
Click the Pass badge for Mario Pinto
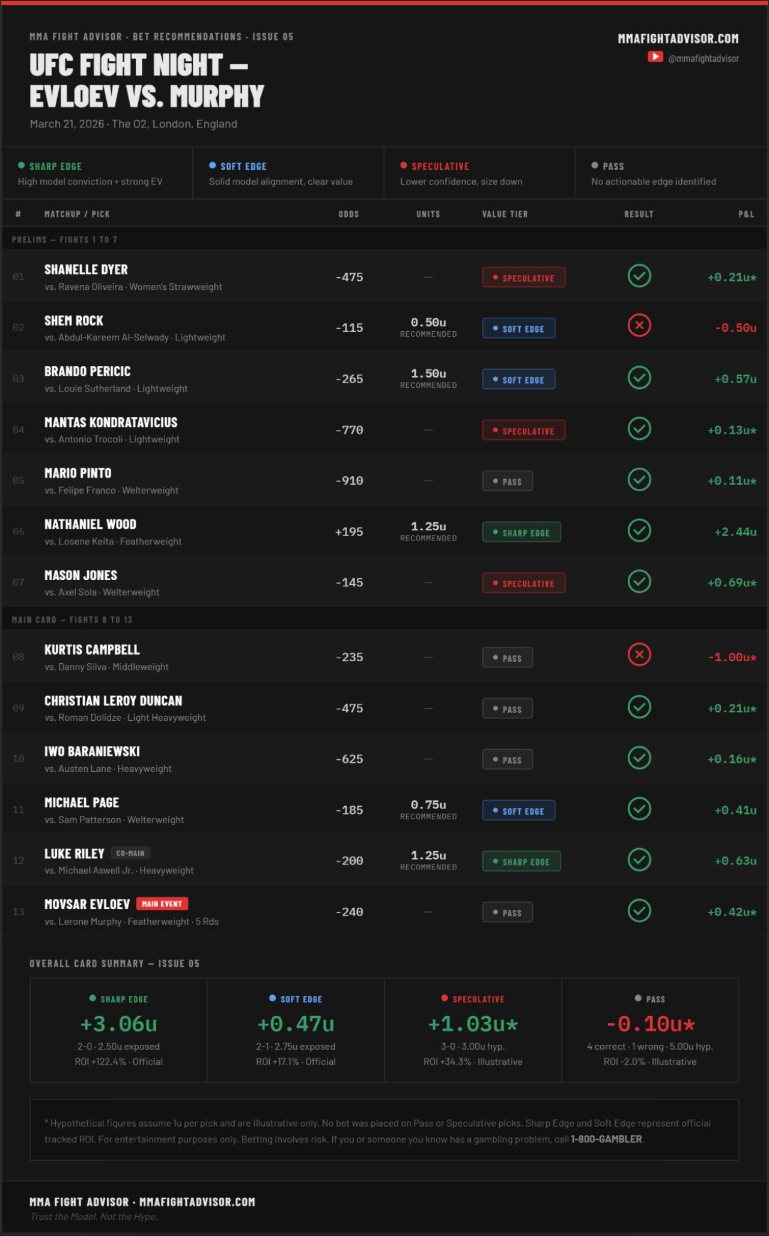[x=508, y=481]
